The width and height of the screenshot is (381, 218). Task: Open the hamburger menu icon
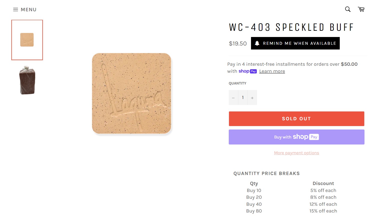(15, 9)
